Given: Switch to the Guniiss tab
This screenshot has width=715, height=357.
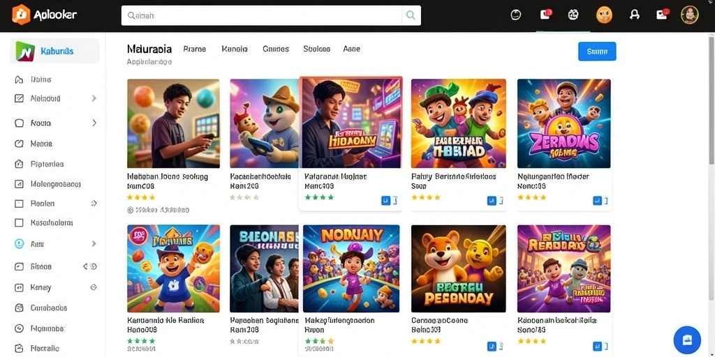Looking at the screenshot, I should click(276, 49).
